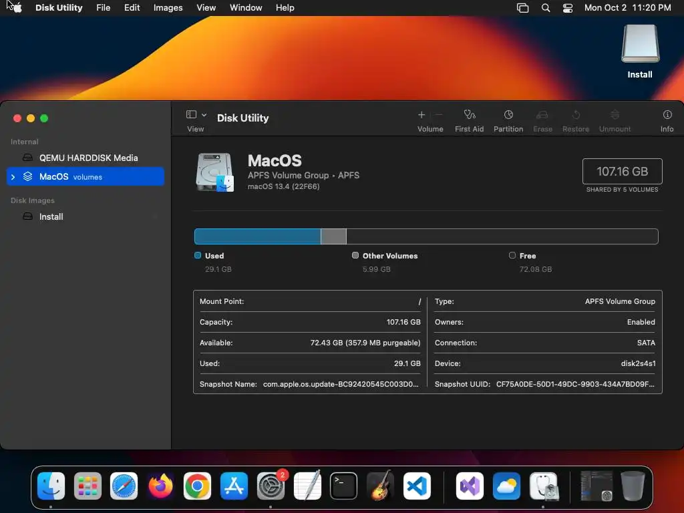Click the Used legend color swatch
The image size is (684, 513).
pos(198,255)
